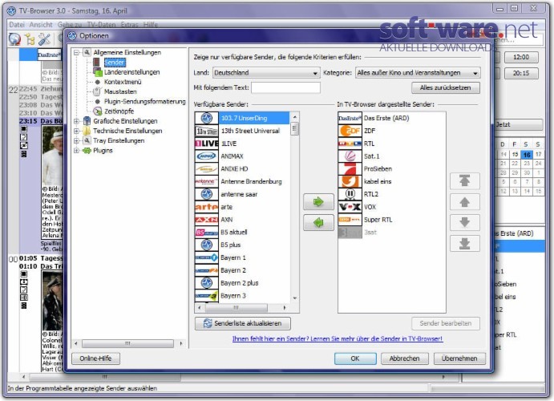Click the kabel eins logo in displayed channels
The width and height of the screenshot is (554, 401).
[x=350, y=181]
